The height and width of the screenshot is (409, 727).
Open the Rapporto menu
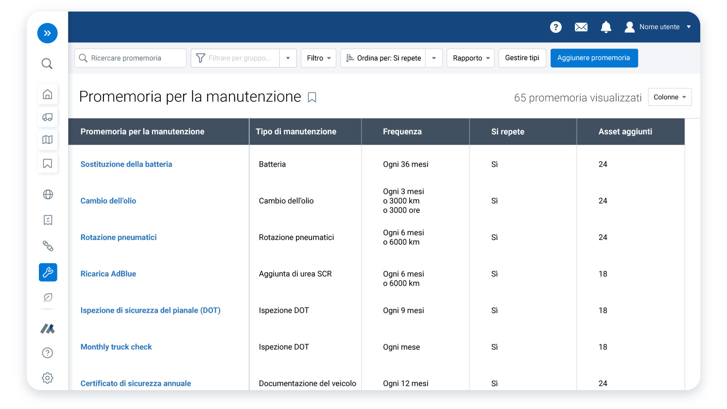(470, 58)
